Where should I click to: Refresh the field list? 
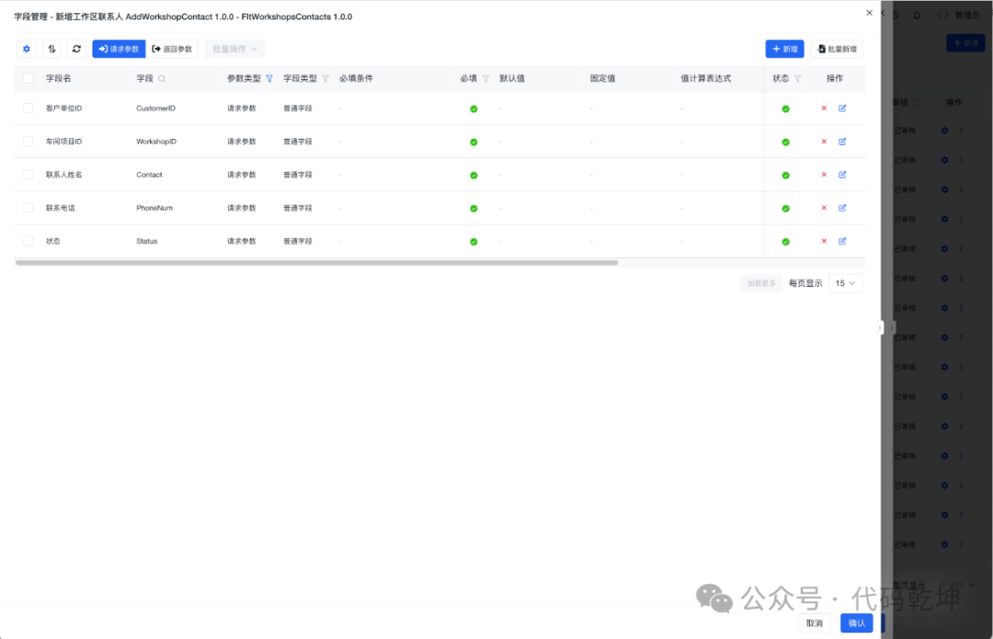[76, 49]
